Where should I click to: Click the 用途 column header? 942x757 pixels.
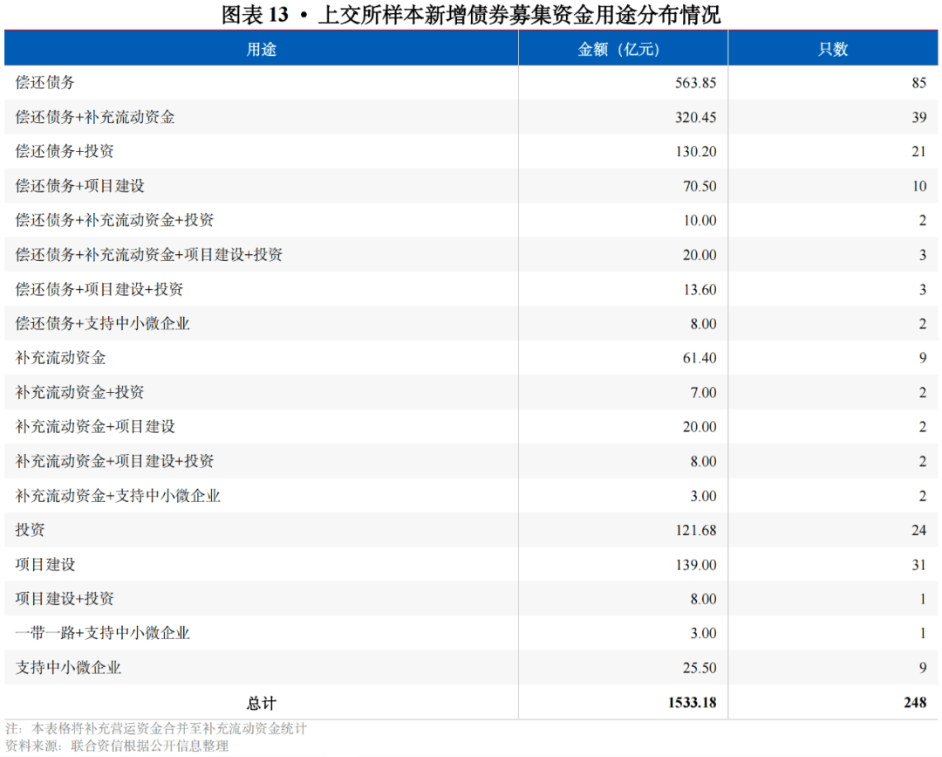coord(261,49)
